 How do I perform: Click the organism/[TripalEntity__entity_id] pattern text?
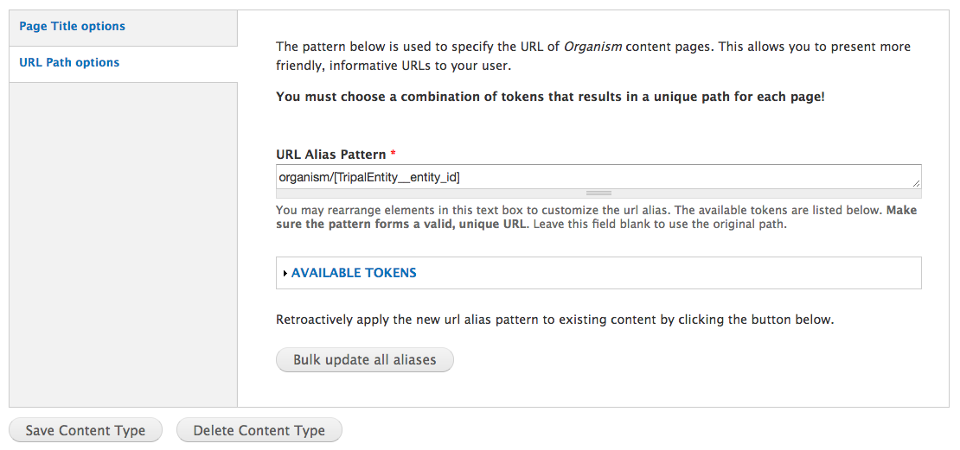point(369,177)
